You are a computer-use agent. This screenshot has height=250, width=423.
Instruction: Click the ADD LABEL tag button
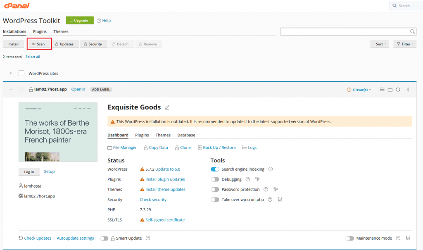[101, 90]
